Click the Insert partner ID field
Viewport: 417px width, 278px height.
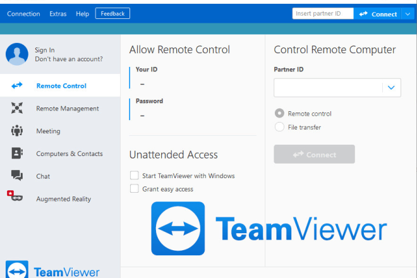[x=322, y=14]
